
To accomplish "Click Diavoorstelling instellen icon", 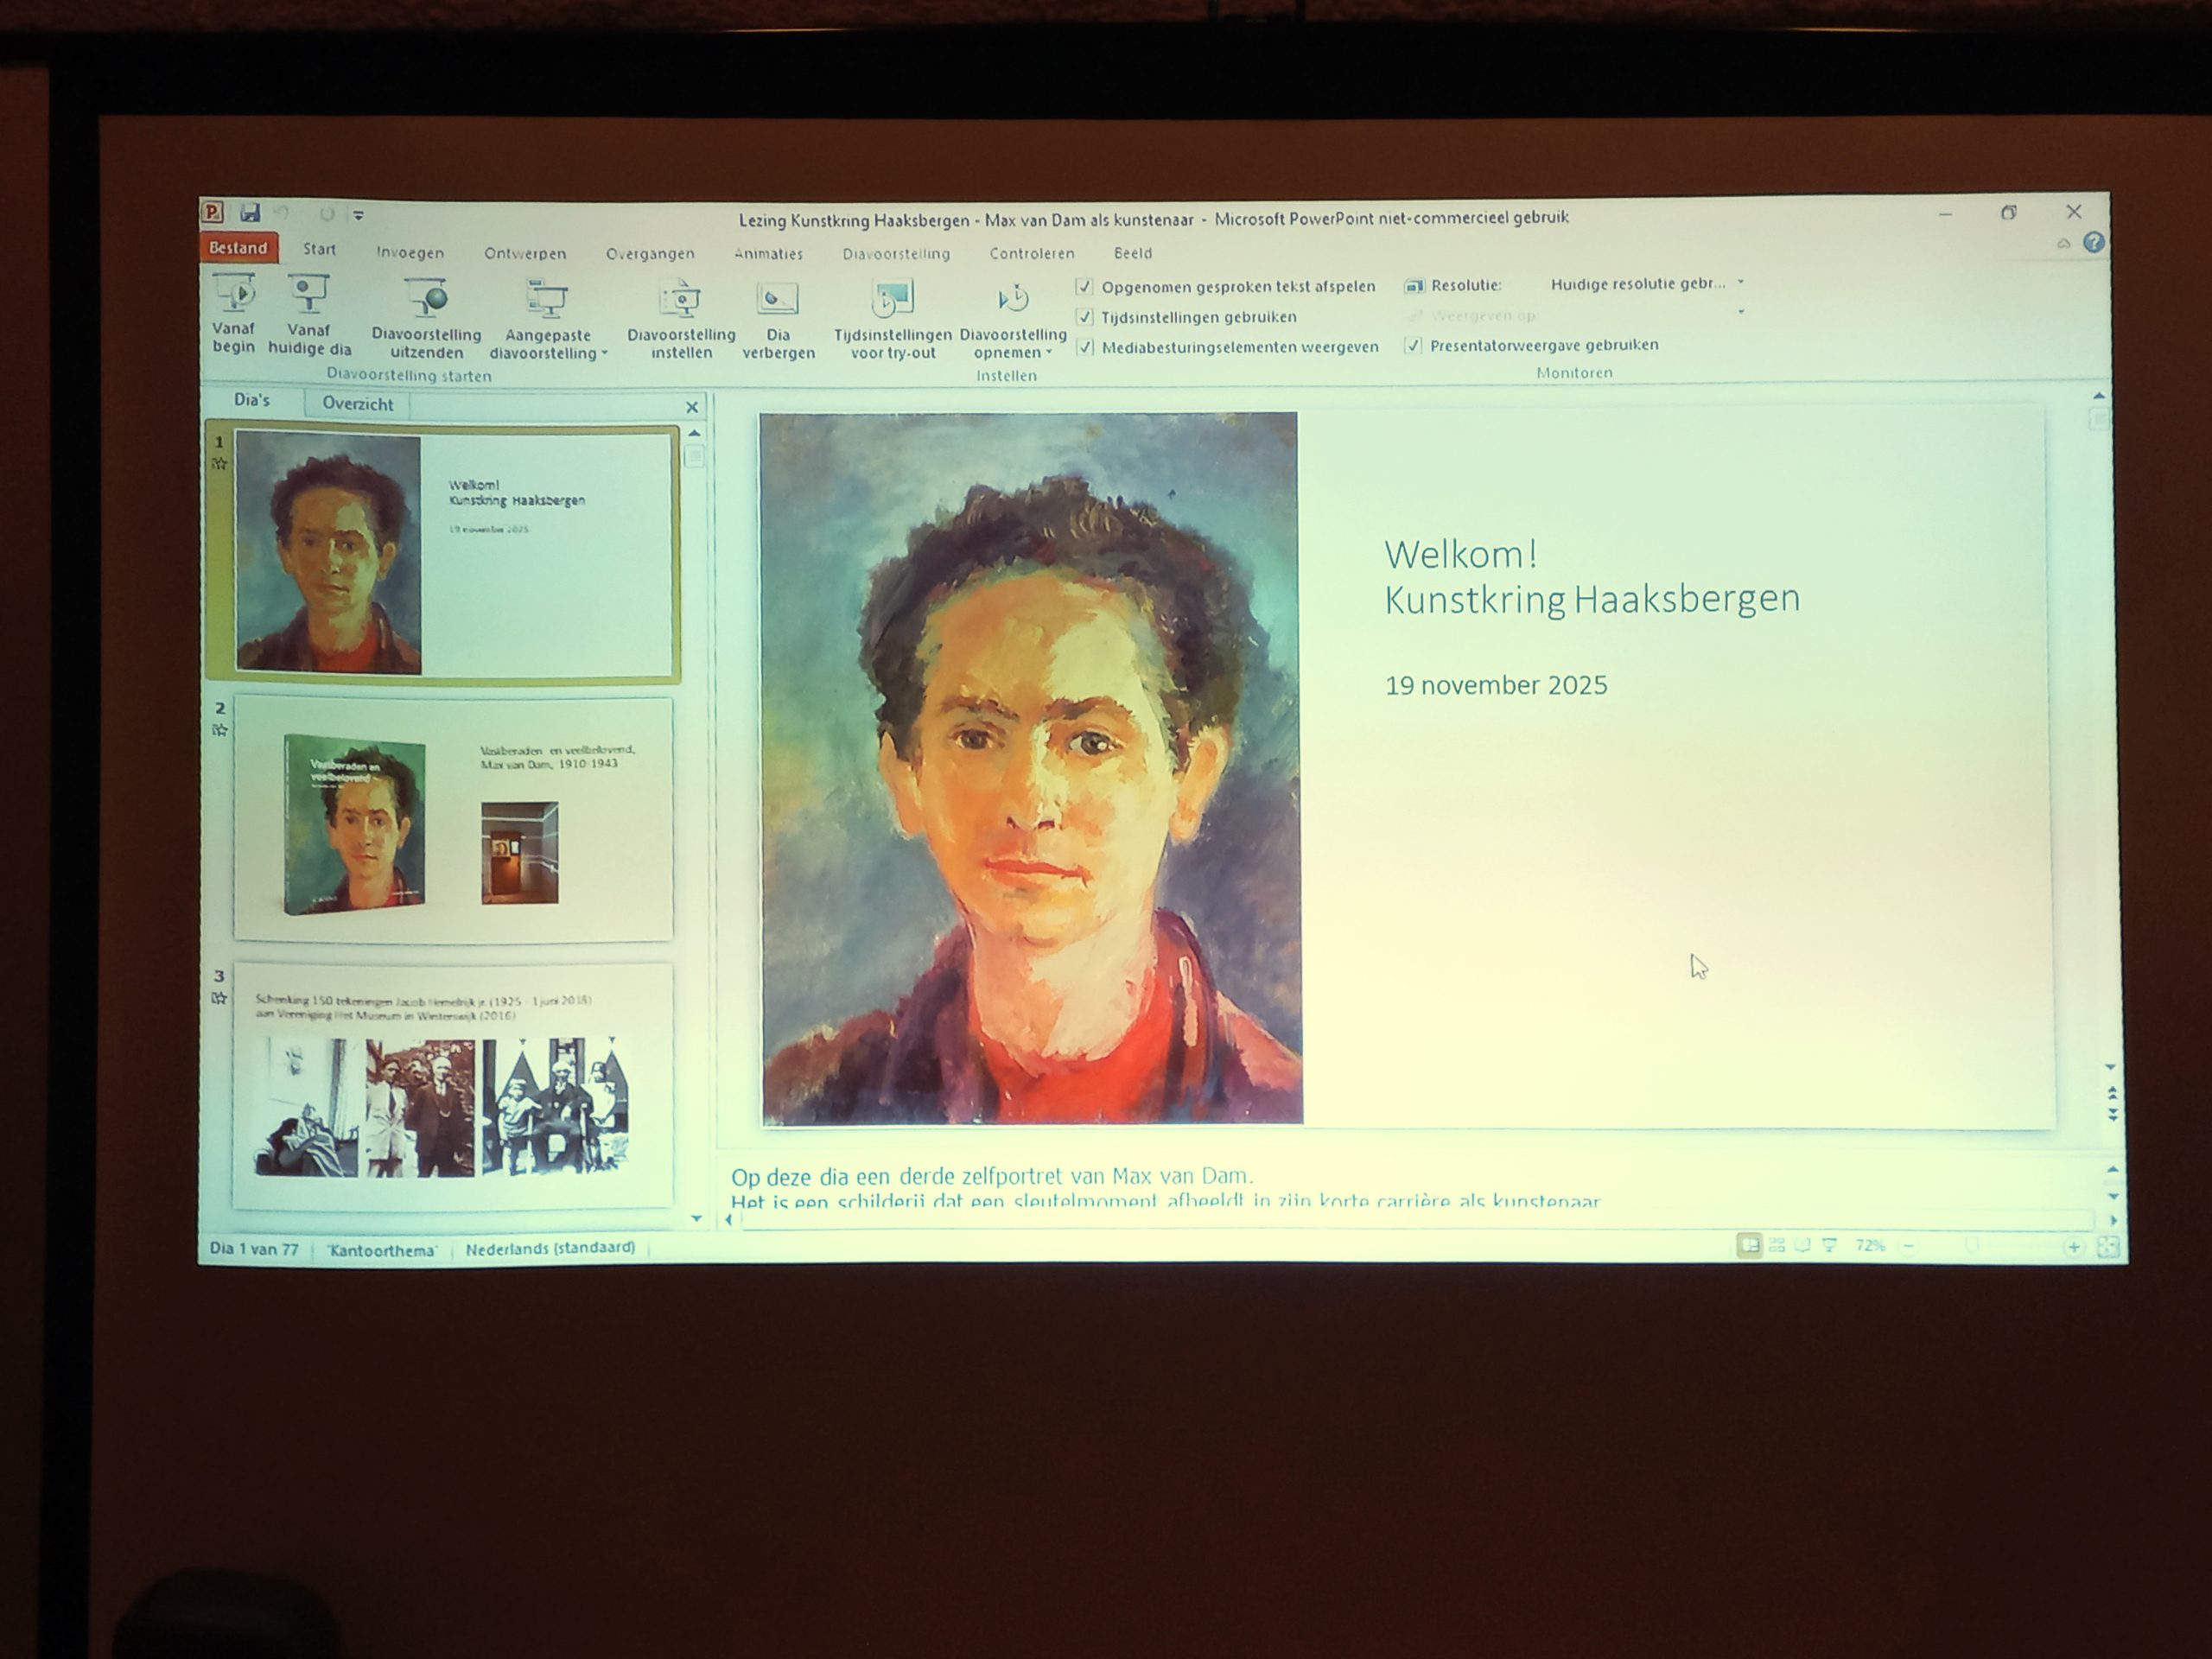I will [x=681, y=300].
